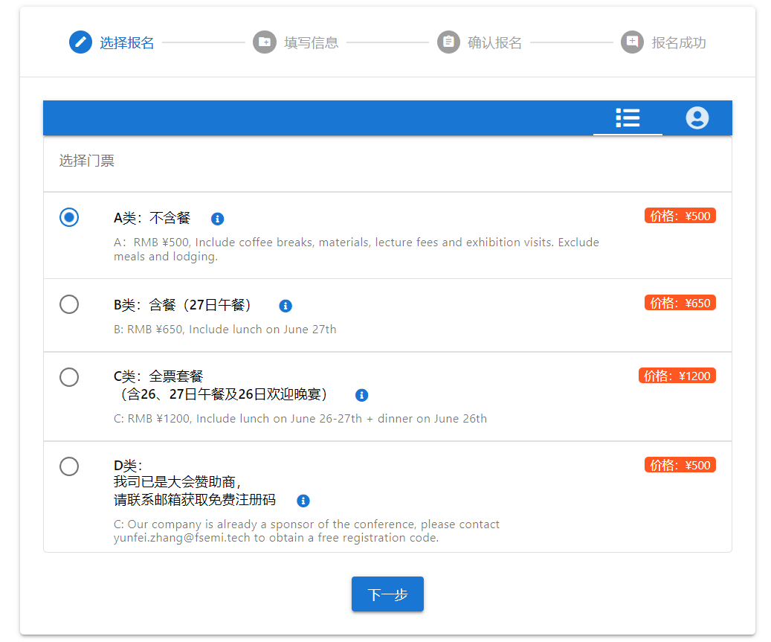Select the A类 不含餐 radio button
The image size is (771, 642).
[x=69, y=217]
